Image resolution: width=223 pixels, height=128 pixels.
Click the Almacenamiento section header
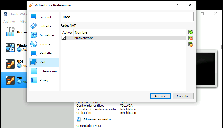(97, 119)
